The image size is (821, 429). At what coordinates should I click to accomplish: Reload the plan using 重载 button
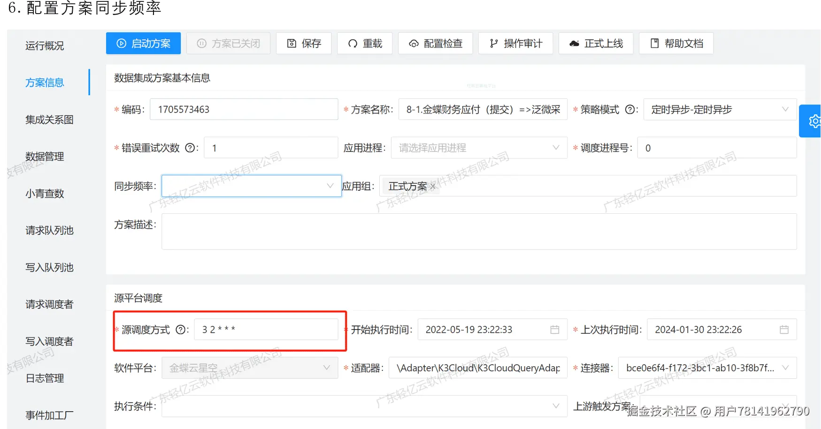click(x=365, y=44)
